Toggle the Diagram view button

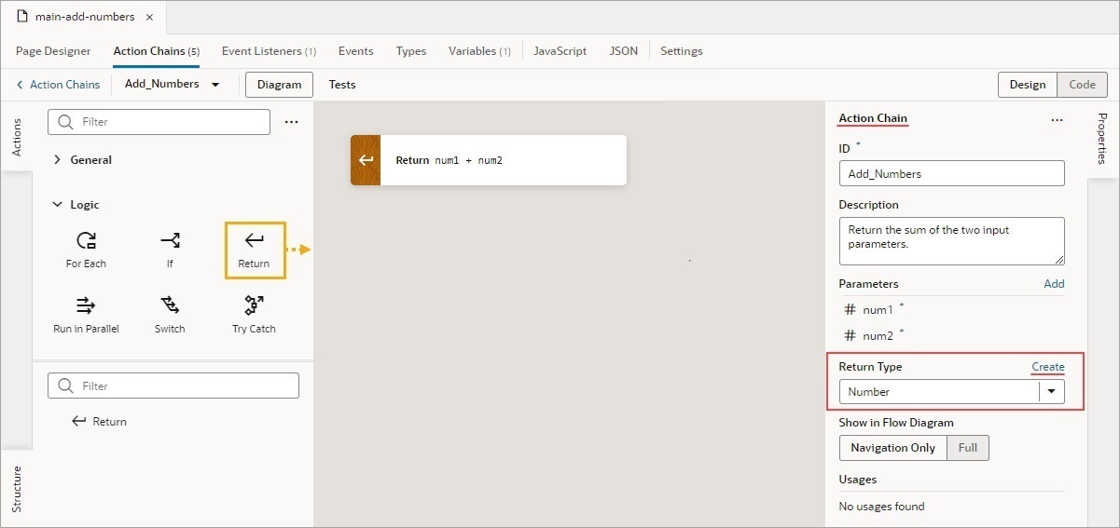tap(279, 85)
